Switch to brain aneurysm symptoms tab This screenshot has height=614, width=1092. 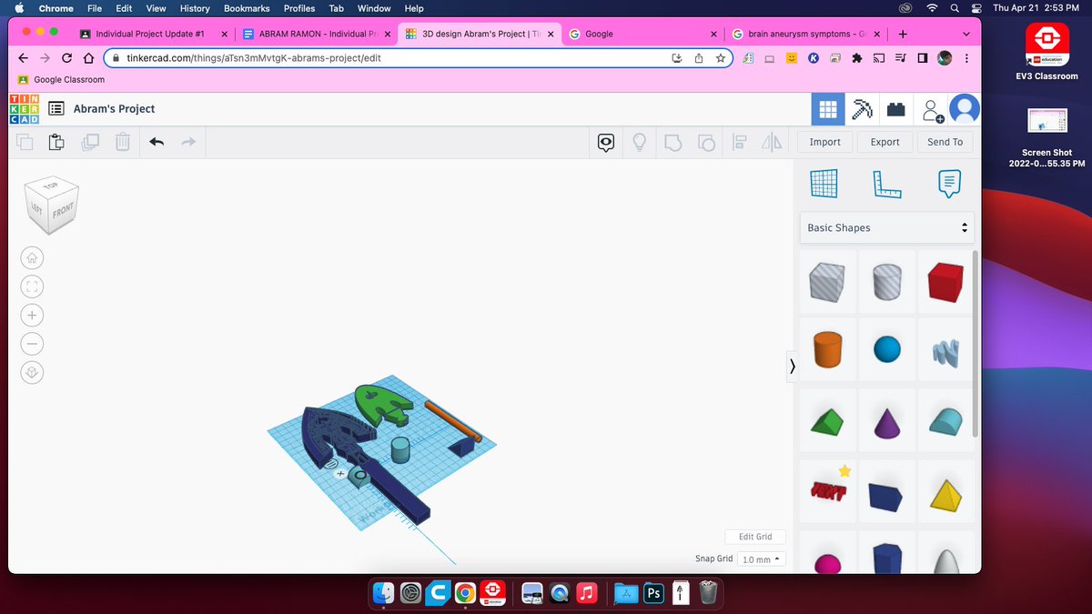(806, 34)
